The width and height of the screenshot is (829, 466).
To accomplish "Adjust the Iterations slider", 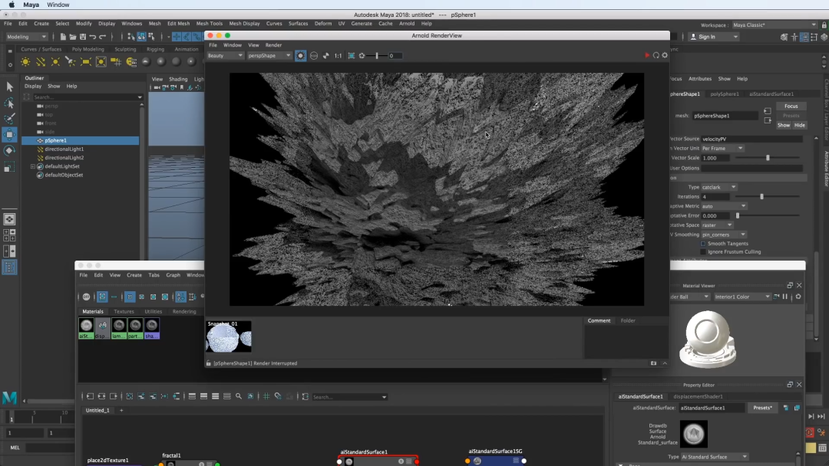I will pos(761,197).
